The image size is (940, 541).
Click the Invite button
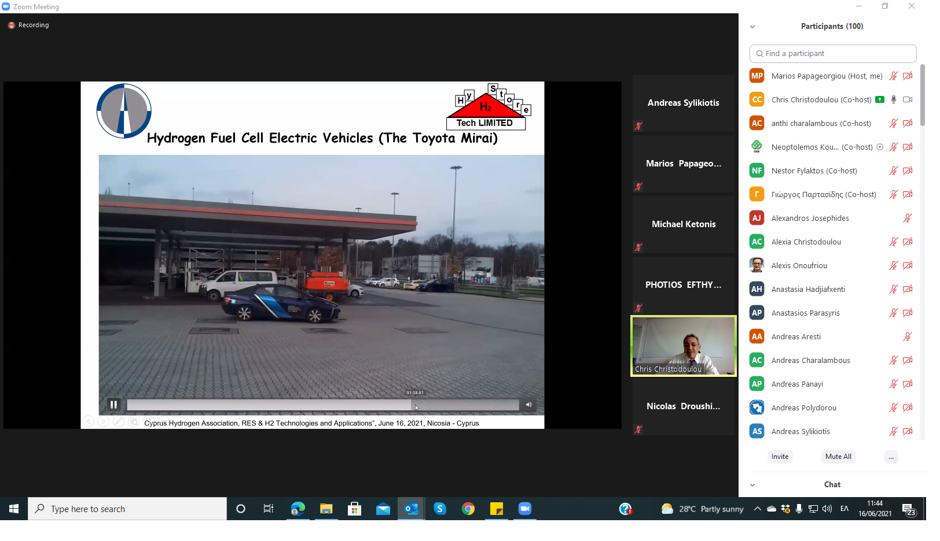pyautogui.click(x=780, y=457)
